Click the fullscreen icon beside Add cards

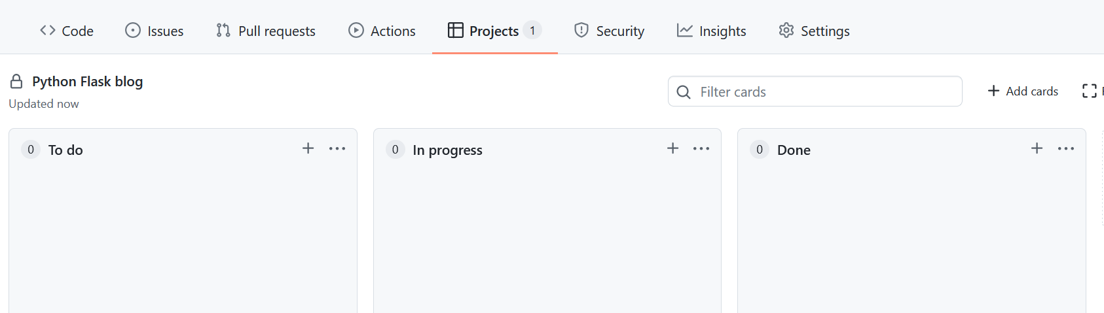pyautogui.click(x=1089, y=91)
